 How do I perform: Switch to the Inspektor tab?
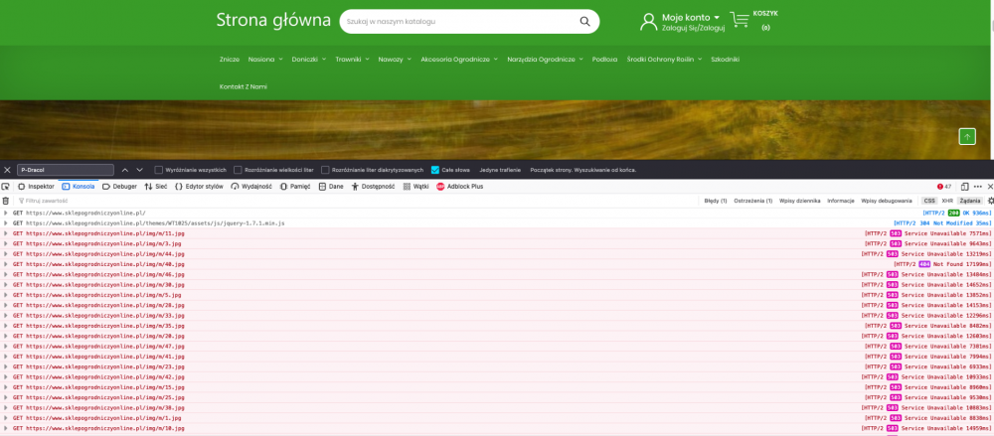coord(36,187)
